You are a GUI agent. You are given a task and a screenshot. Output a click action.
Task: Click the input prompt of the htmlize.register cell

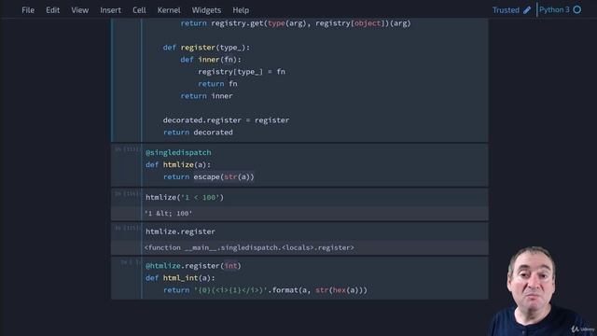pyautogui.click(x=127, y=228)
